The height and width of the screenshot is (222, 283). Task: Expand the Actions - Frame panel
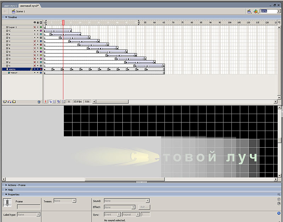[x=17, y=185]
